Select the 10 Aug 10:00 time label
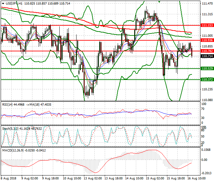 point(72,178)
